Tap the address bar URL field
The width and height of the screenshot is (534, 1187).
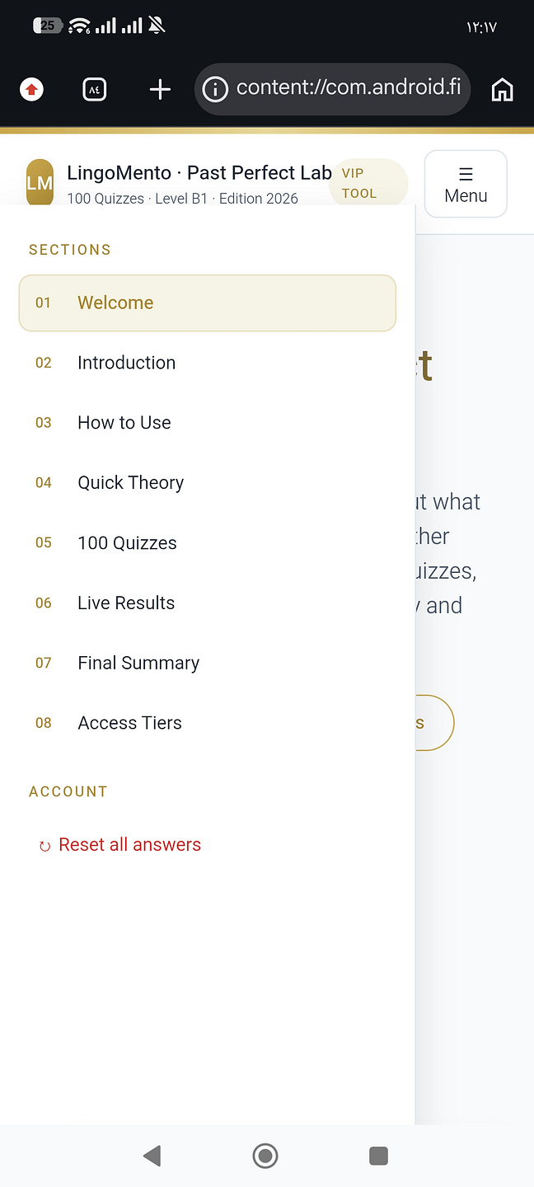click(x=333, y=89)
